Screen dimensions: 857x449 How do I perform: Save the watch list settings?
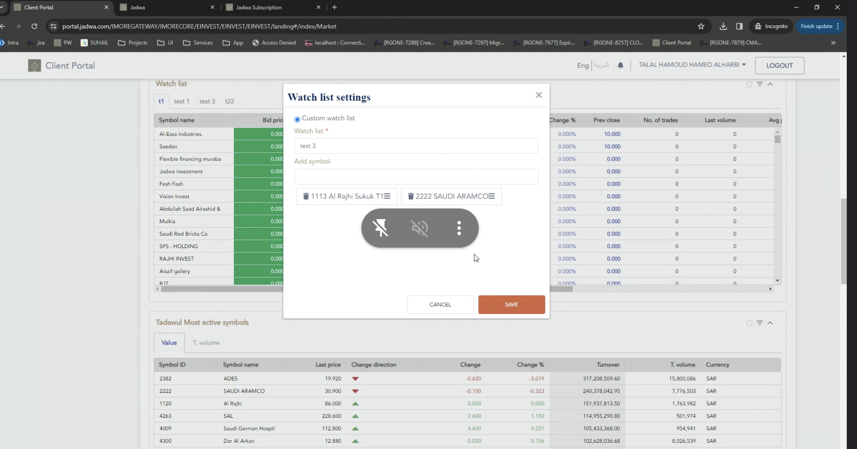[x=511, y=305]
